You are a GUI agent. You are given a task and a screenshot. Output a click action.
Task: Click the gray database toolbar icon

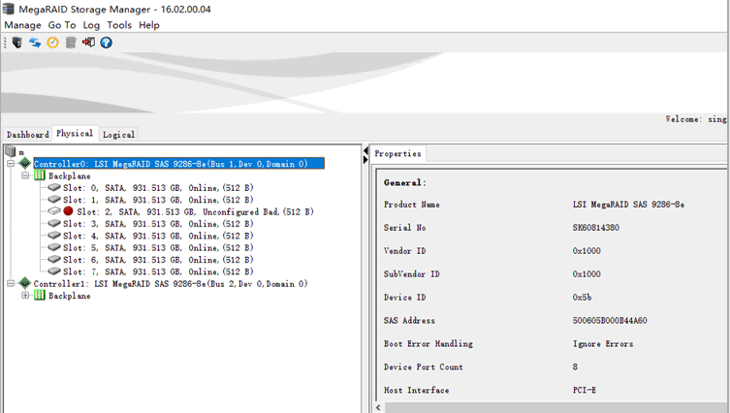pos(71,43)
